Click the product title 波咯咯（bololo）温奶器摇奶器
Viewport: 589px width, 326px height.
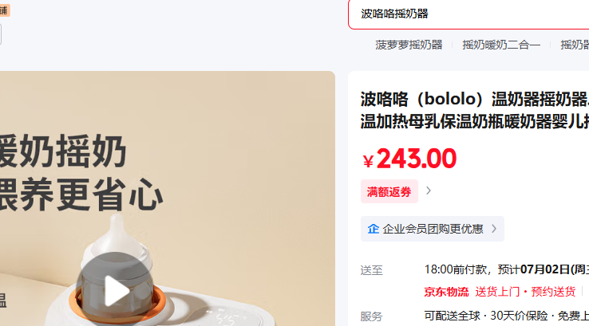tap(474, 100)
